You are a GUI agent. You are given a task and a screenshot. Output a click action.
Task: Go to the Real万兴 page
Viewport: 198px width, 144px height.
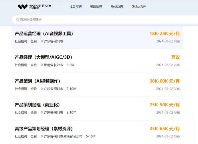pyautogui.click(x=117, y=7)
